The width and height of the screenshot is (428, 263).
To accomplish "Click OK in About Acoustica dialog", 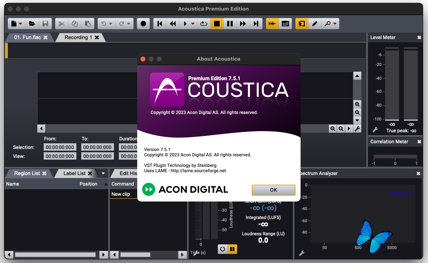I will (274, 190).
